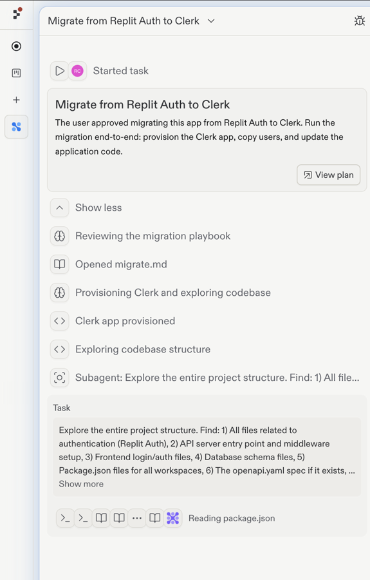
Task: Click brain icon beside Provisioning Clerk and exploring
Action: click(59, 293)
